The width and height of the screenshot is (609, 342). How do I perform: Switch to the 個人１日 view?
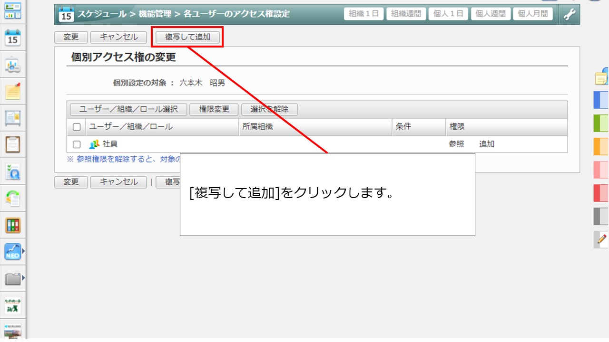click(x=448, y=14)
